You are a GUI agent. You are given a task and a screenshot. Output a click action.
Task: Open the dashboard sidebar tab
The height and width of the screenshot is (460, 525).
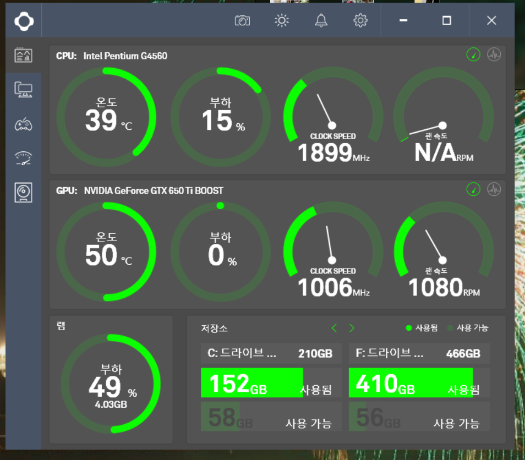[x=24, y=55]
